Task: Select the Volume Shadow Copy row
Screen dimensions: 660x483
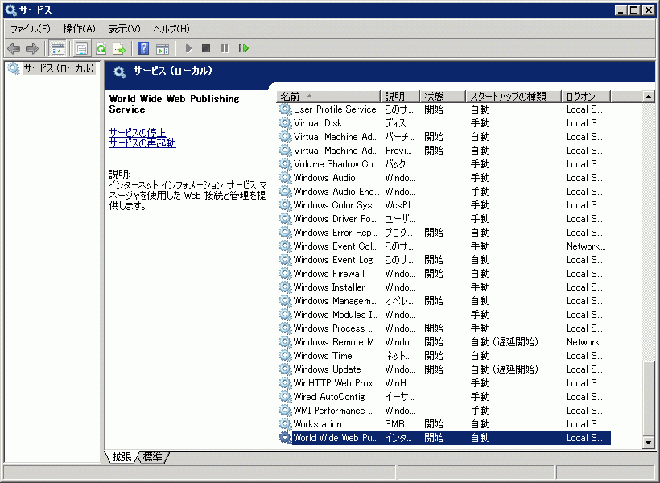Action: [444, 164]
